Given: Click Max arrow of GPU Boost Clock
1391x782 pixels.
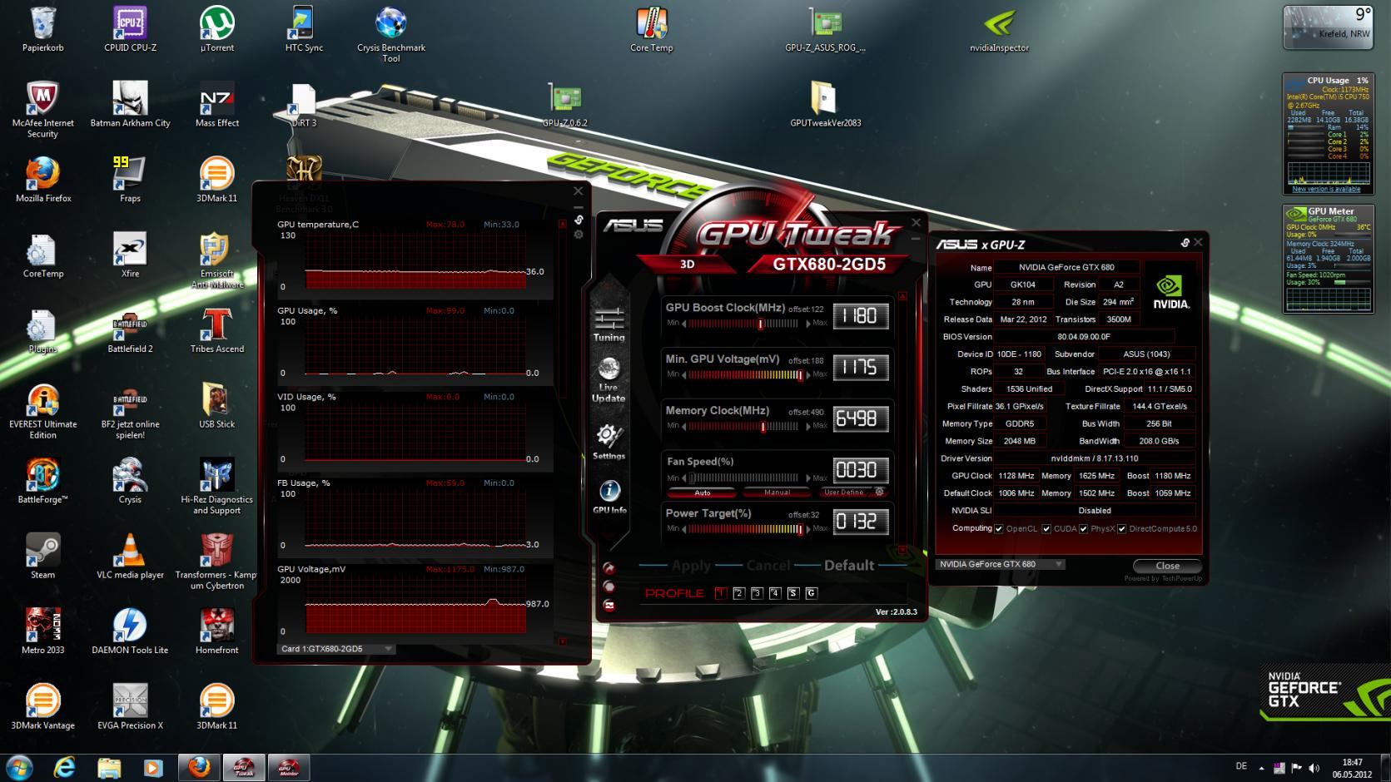Looking at the screenshot, I should point(807,324).
